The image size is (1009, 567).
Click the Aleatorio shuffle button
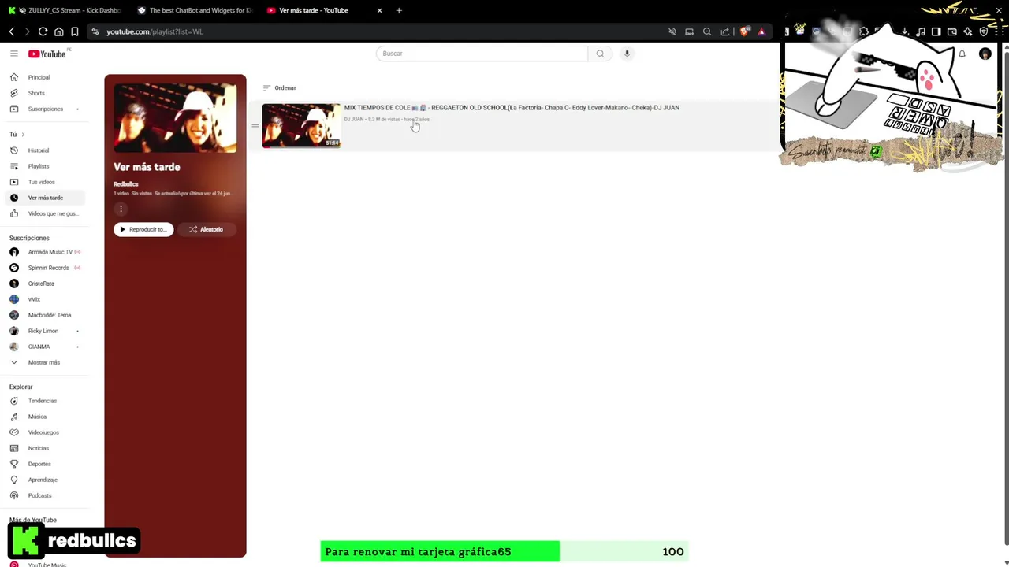pos(206,229)
